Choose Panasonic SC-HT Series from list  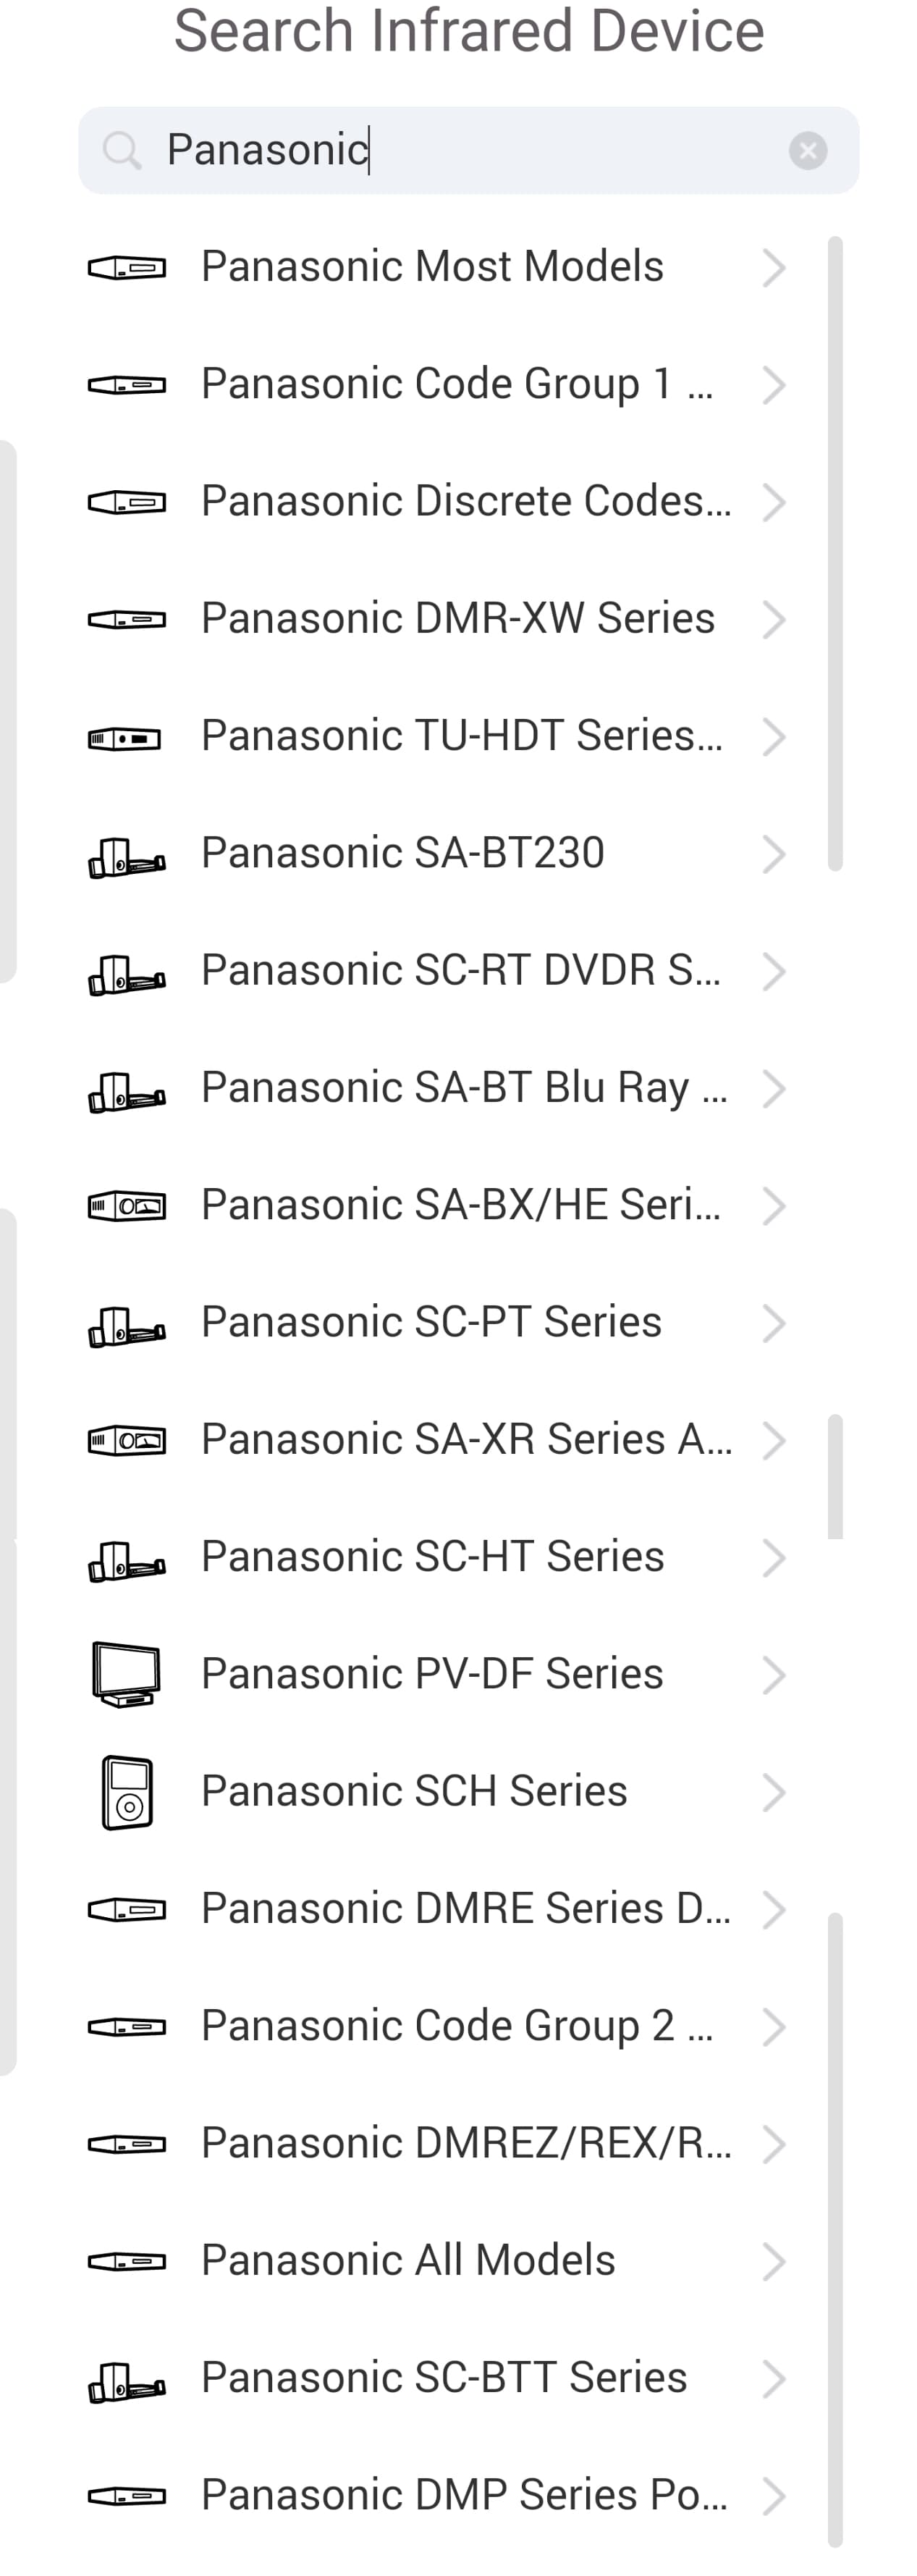click(x=432, y=1557)
